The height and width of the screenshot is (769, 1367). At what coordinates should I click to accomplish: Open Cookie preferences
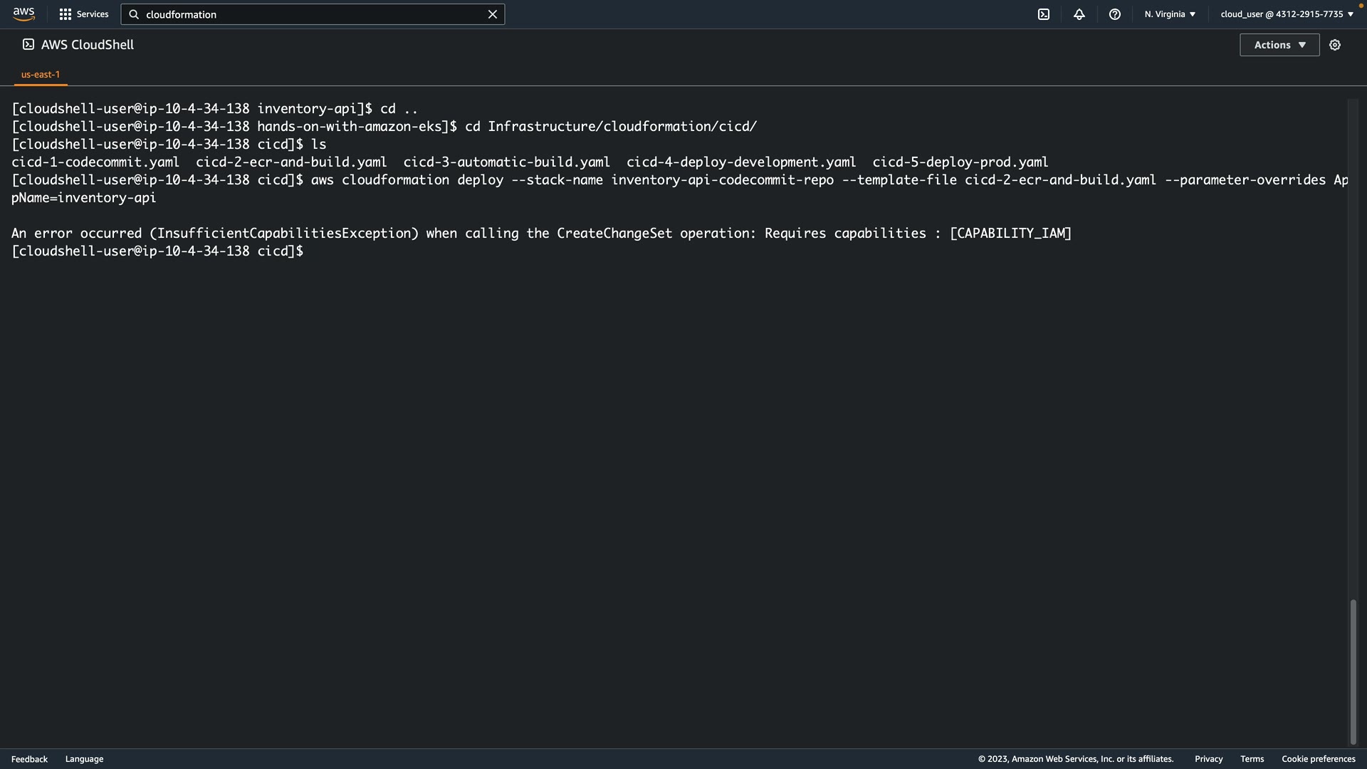coord(1318,759)
